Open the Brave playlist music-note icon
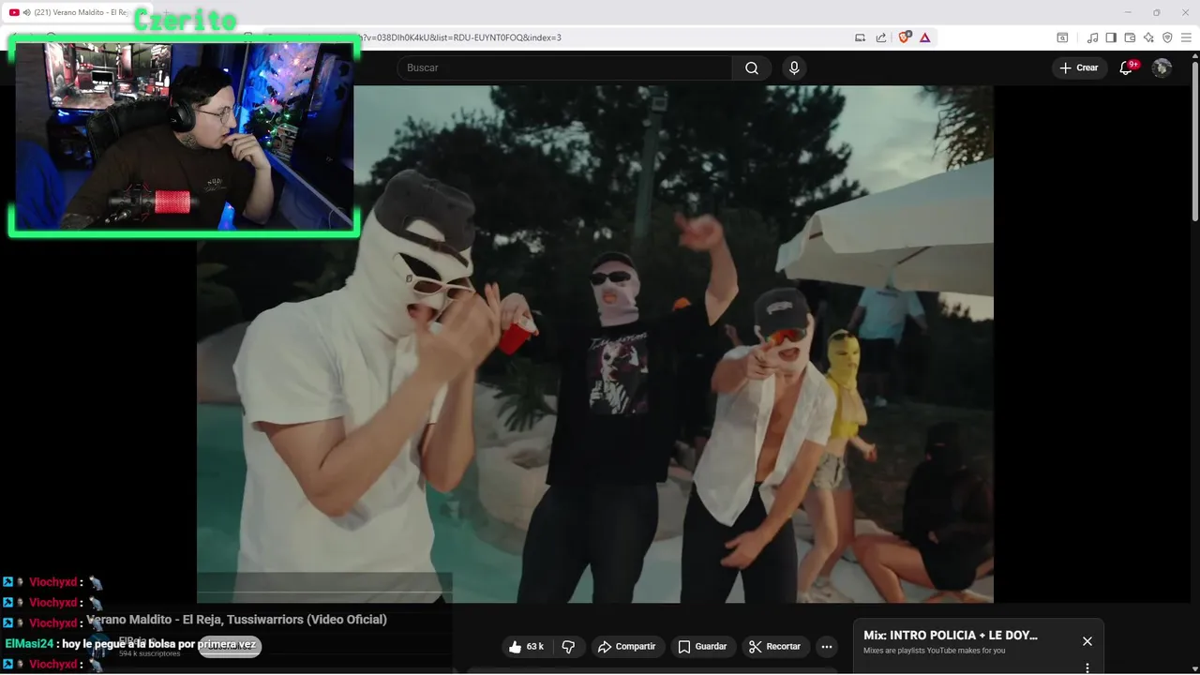The image size is (1200, 675). click(1092, 37)
